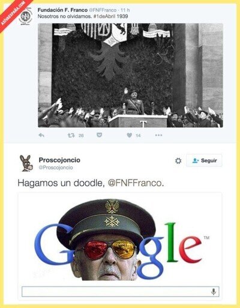The image size is (240, 308).
Task: Open the Proscojoncio donkey avatar
Action: point(26,163)
